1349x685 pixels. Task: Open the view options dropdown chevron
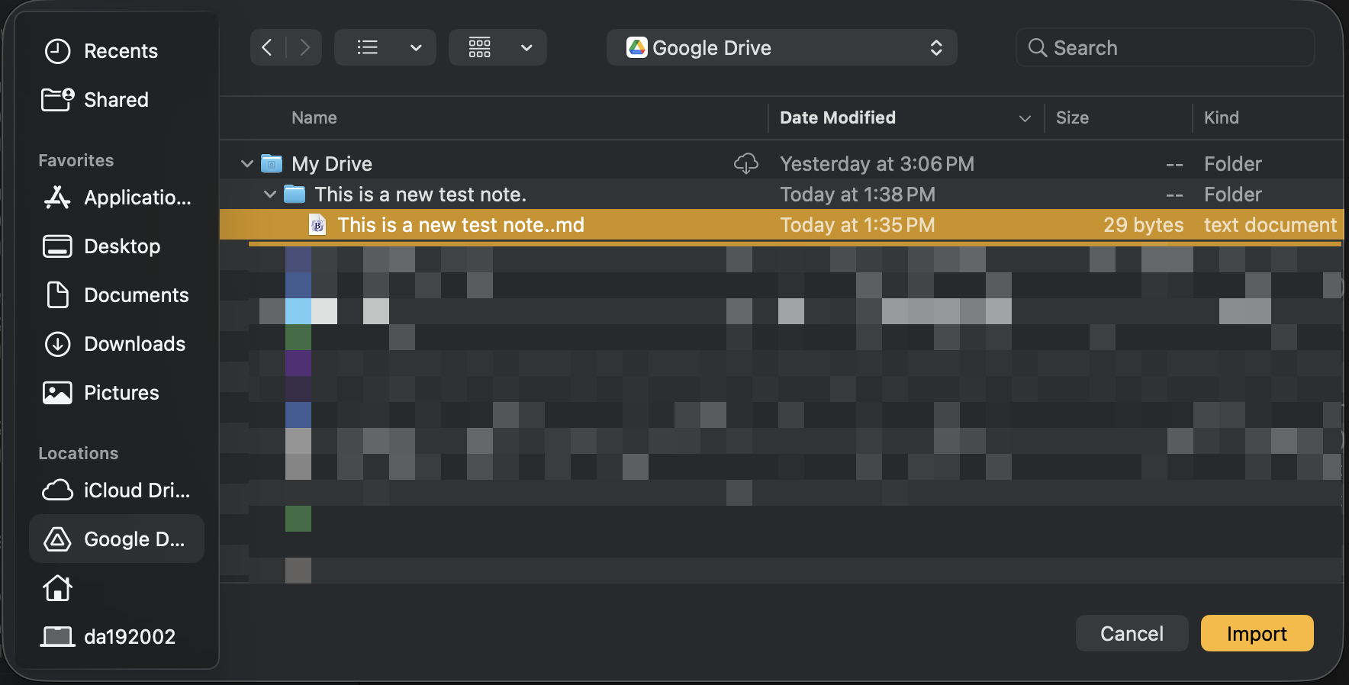pyautogui.click(x=416, y=48)
